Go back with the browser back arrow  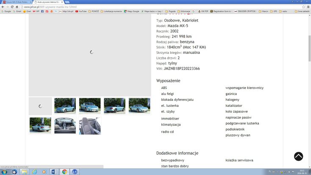(3, 7)
